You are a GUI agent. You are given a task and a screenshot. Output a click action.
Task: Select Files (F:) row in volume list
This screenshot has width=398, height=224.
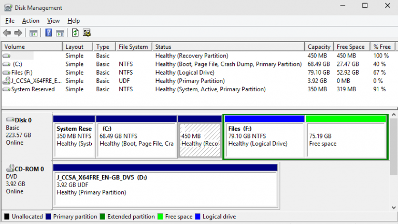pos(22,72)
